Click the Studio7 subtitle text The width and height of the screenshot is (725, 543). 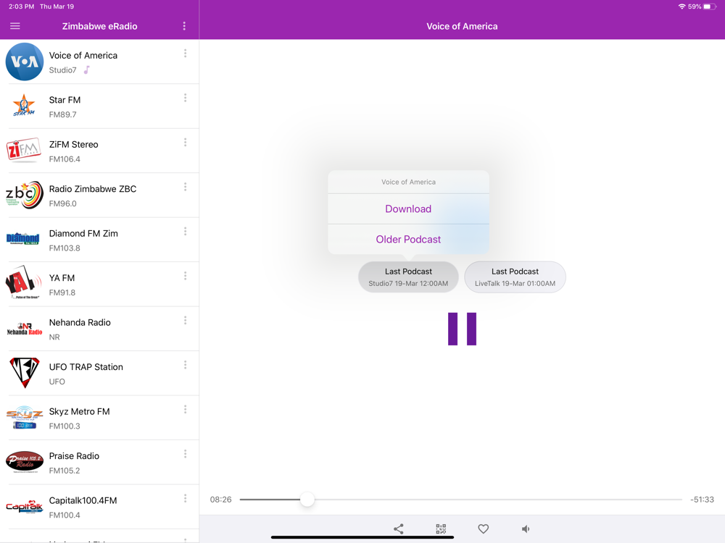pos(62,70)
